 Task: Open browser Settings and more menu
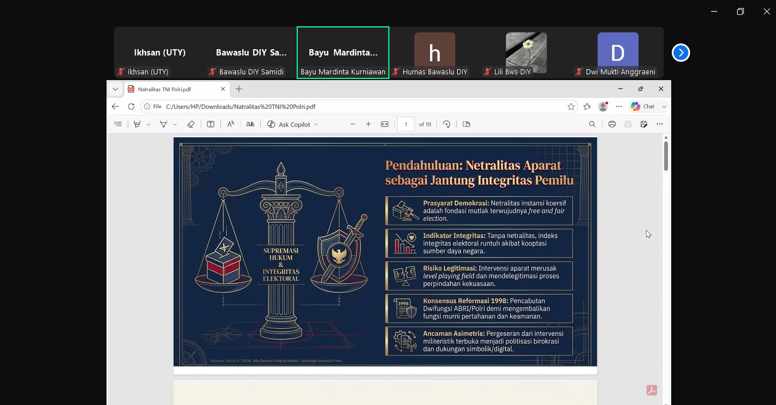[x=619, y=106]
